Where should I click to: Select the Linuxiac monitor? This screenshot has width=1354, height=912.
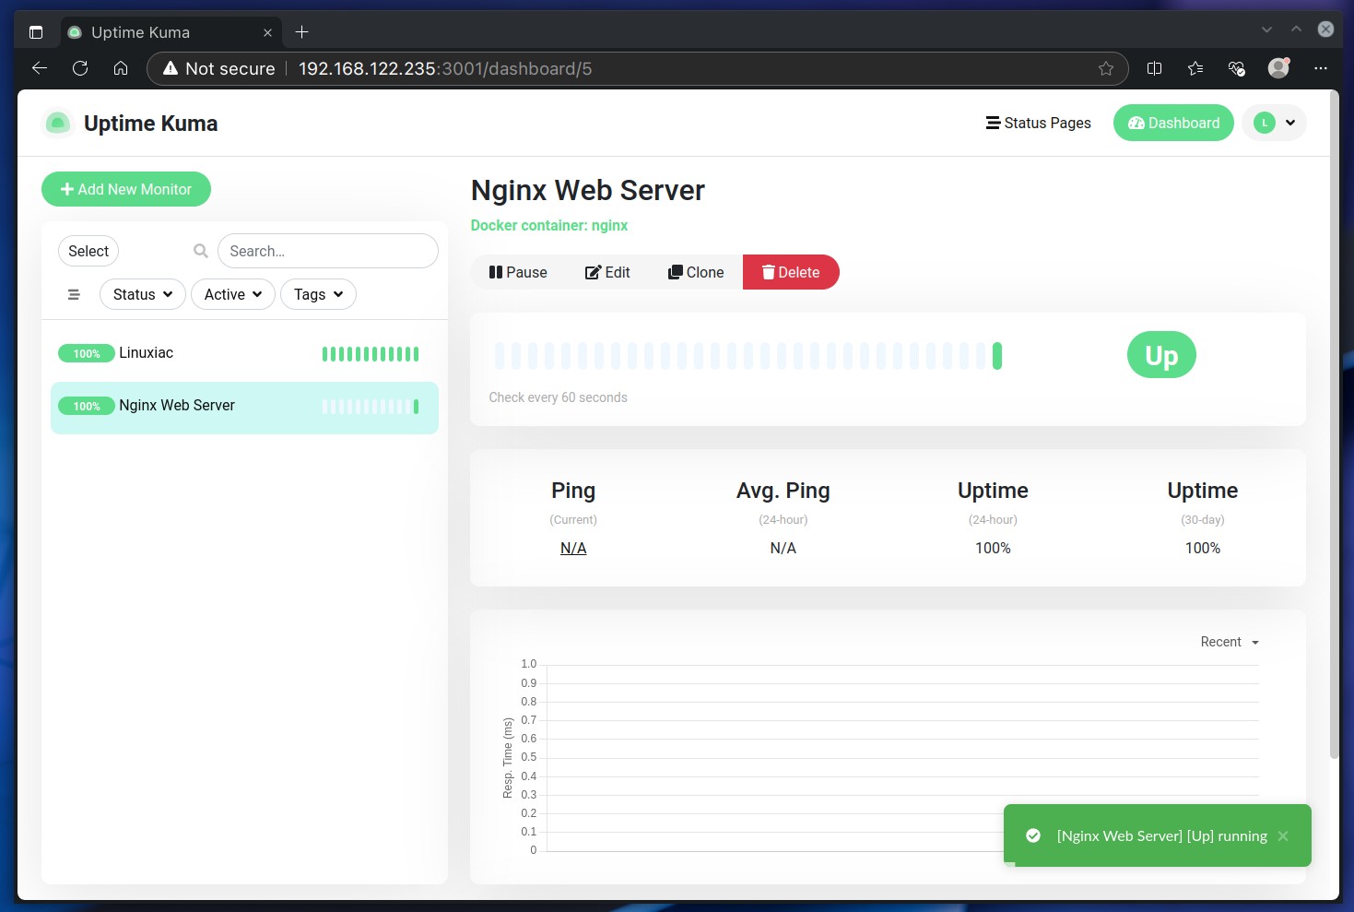tap(244, 353)
